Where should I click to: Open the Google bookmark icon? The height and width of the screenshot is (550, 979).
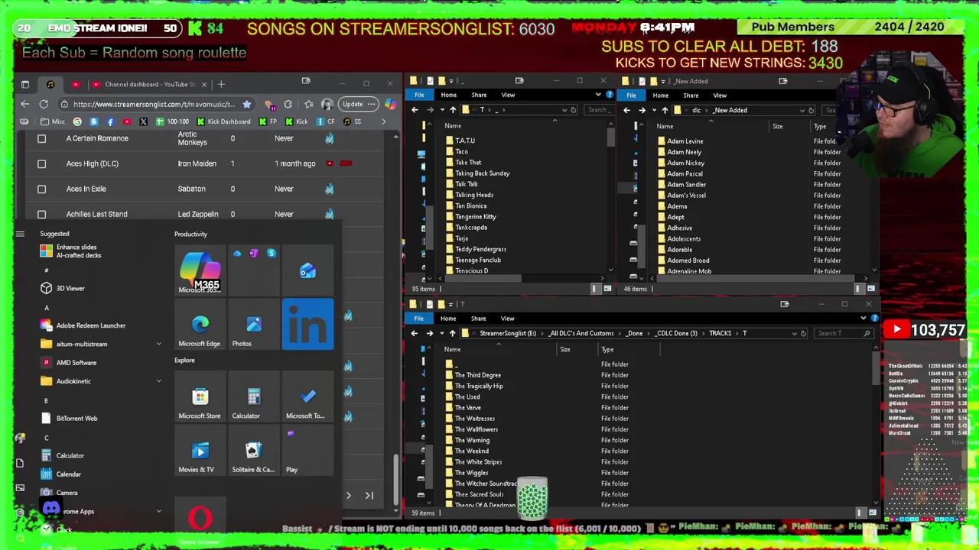click(x=77, y=121)
